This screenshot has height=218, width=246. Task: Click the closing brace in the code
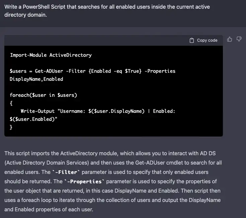coord(11,127)
